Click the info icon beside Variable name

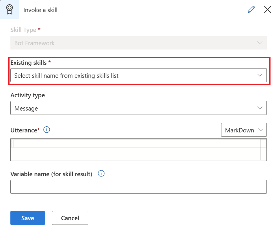tap(101, 173)
